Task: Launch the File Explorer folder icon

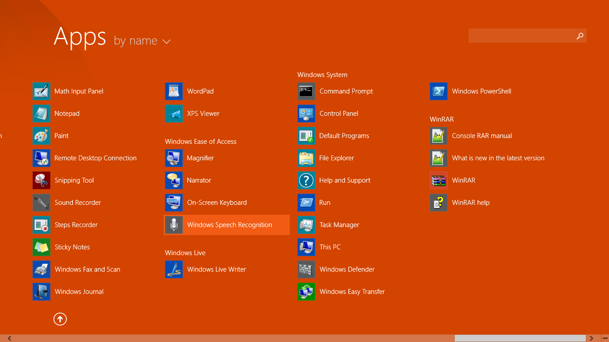Action: pyautogui.click(x=306, y=158)
